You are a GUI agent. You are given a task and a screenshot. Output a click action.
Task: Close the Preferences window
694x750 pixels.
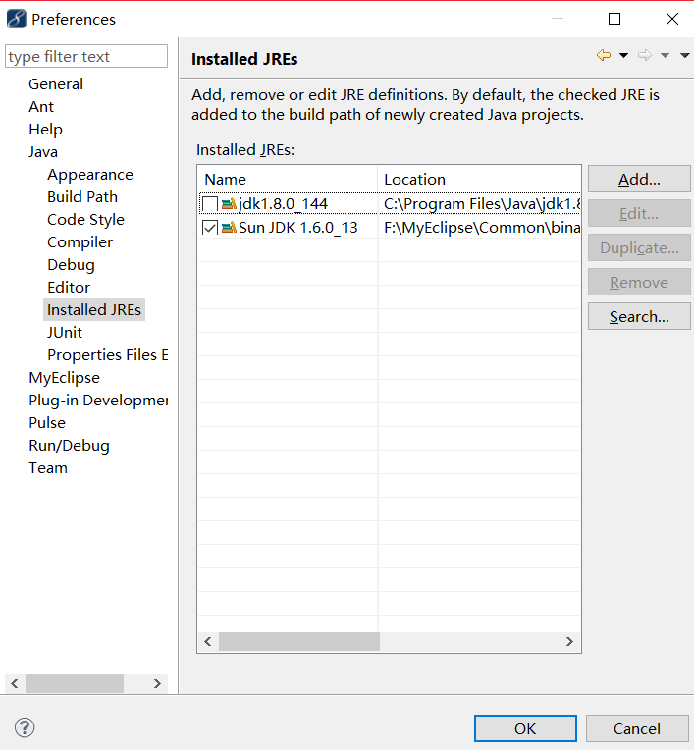click(x=672, y=19)
